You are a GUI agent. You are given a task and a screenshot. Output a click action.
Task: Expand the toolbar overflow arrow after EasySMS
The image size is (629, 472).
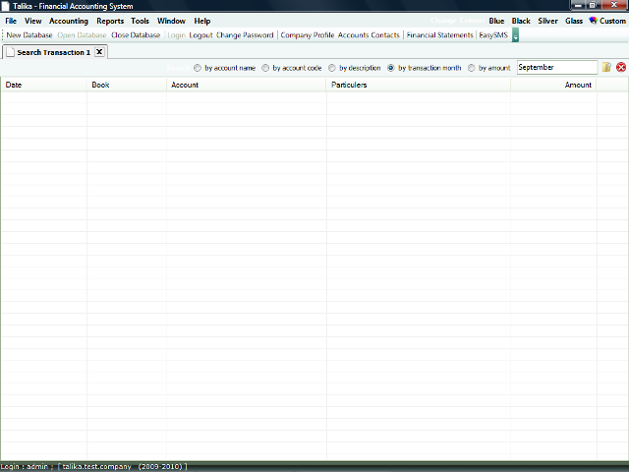pos(515,35)
